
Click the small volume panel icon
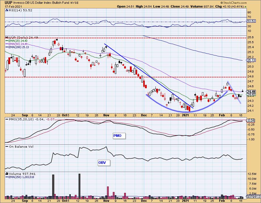[7, 174]
